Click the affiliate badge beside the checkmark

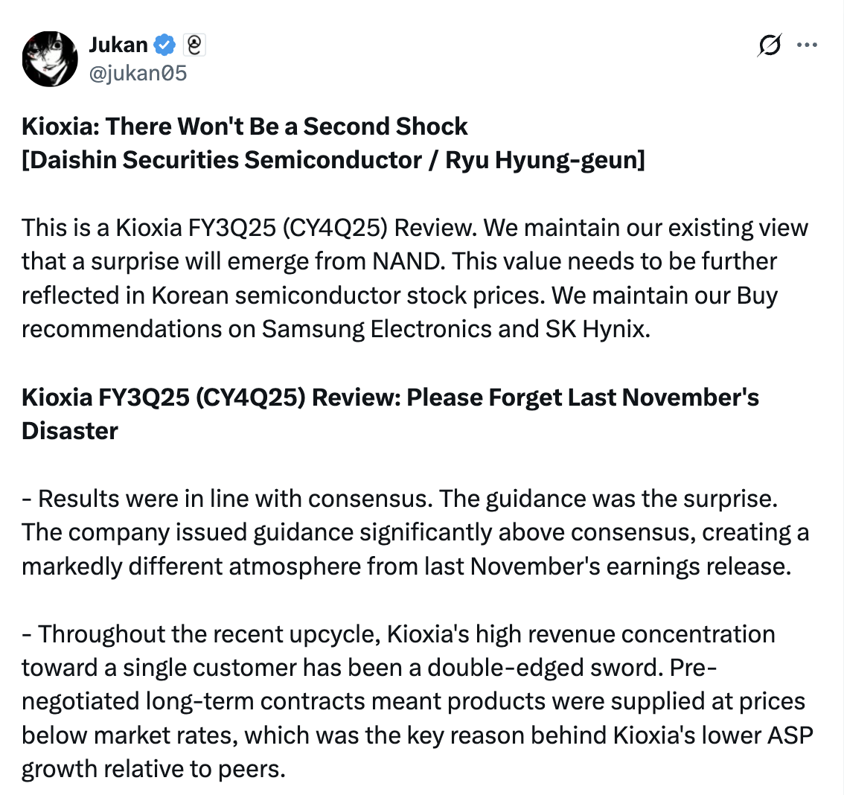(x=193, y=45)
